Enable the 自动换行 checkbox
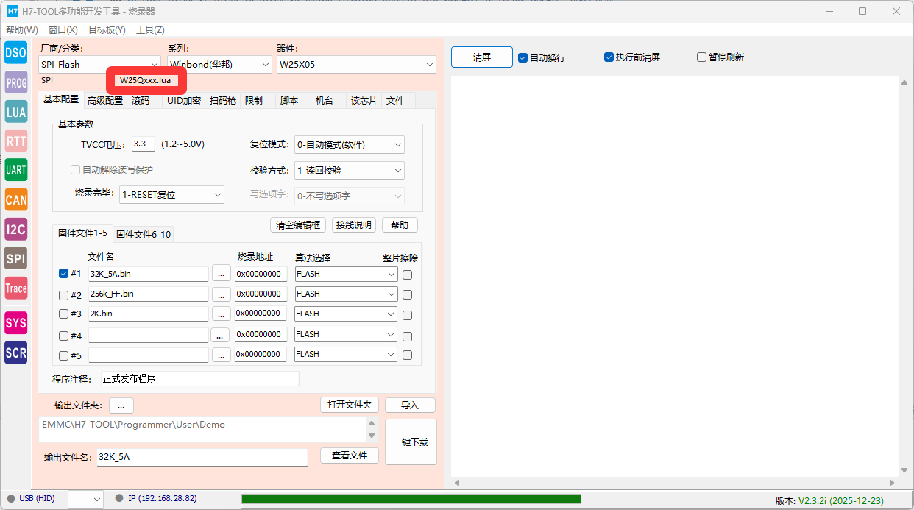Screen dimensions: 914x510 click(523, 57)
